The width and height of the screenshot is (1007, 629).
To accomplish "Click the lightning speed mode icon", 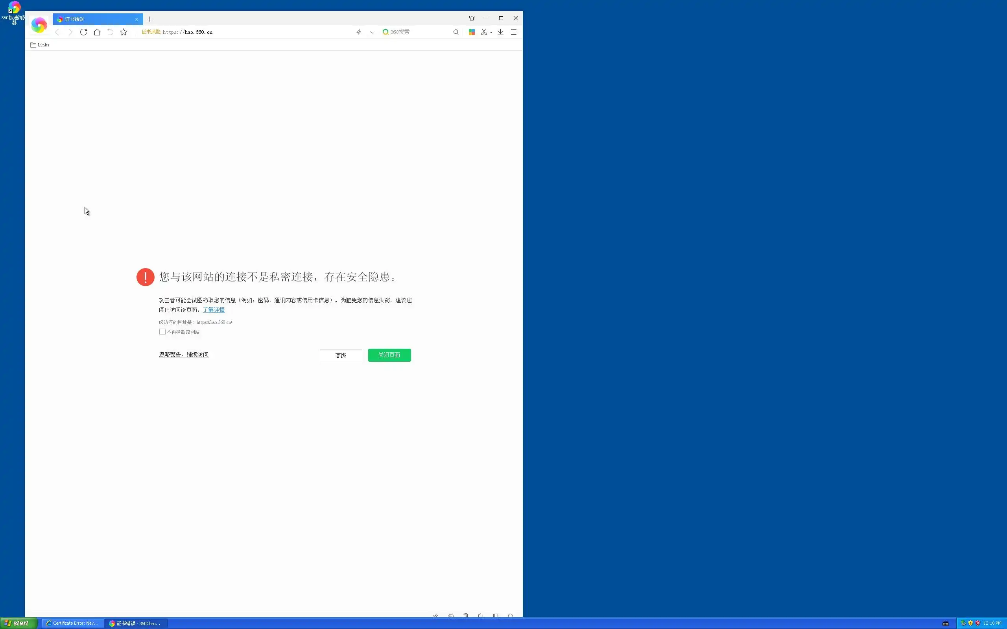I will 359,32.
